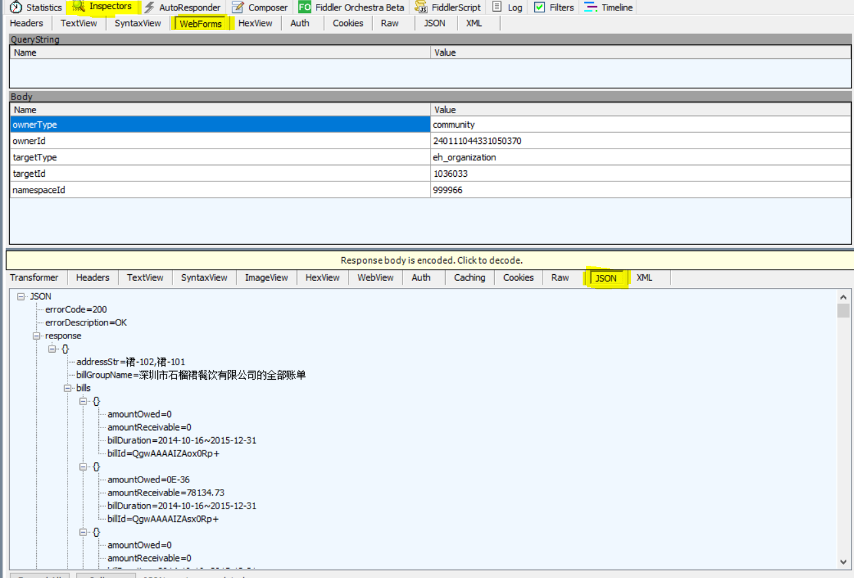
Task: Click the Timeline bars icon
Action: tap(591, 7)
